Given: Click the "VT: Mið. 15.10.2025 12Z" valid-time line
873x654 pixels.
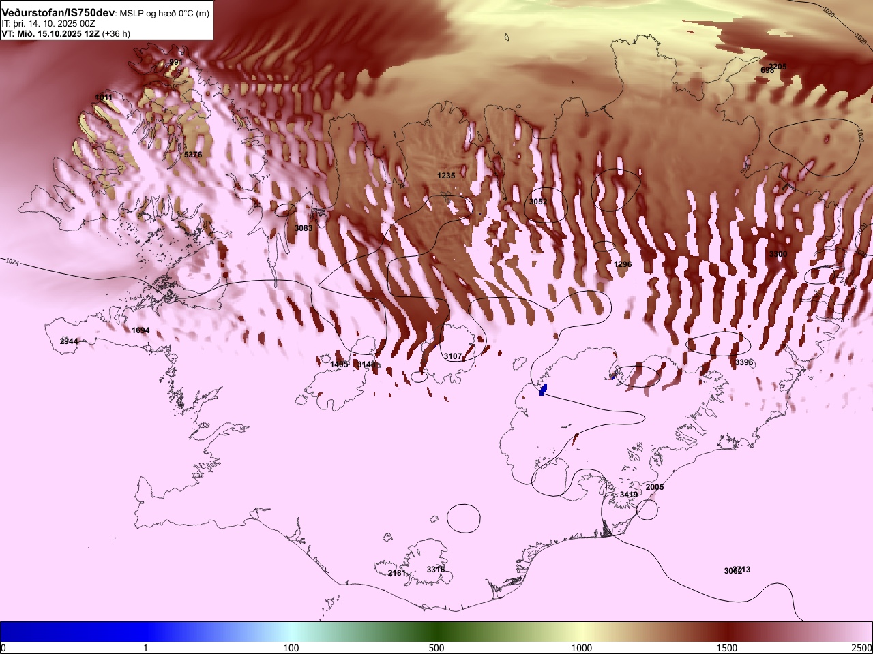Looking at the screenshot, I should click(50, 33).
